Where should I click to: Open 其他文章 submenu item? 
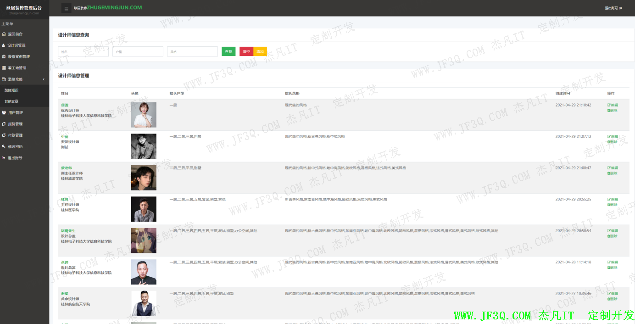[11, 101]
